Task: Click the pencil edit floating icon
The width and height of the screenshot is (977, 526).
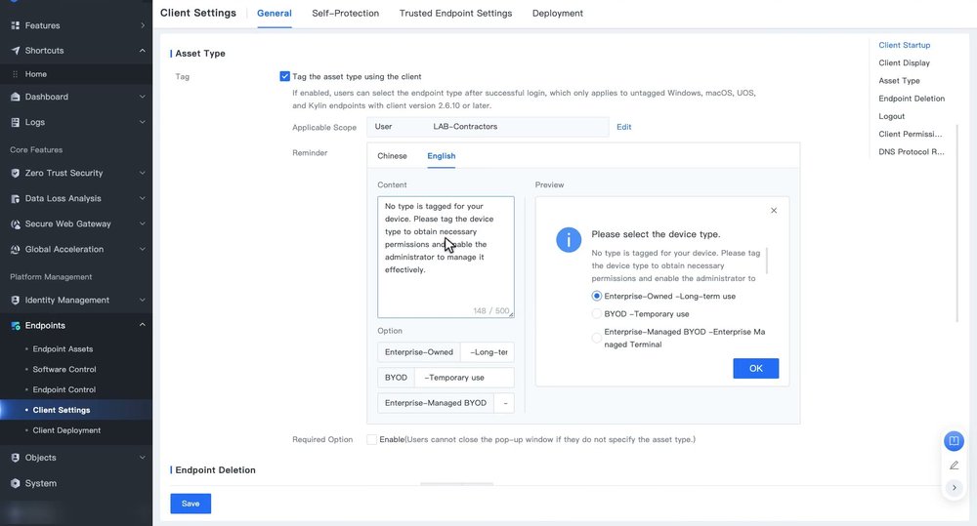Action: coord(954,465)
